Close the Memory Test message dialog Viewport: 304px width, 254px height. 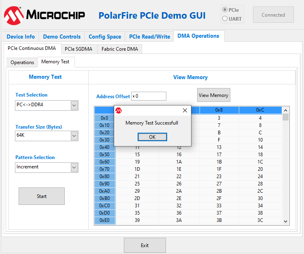pos(185,110)
